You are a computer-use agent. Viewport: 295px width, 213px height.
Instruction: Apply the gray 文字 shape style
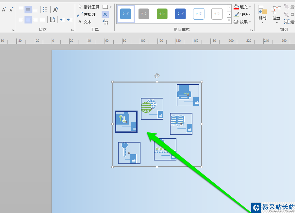coord(144,14)
